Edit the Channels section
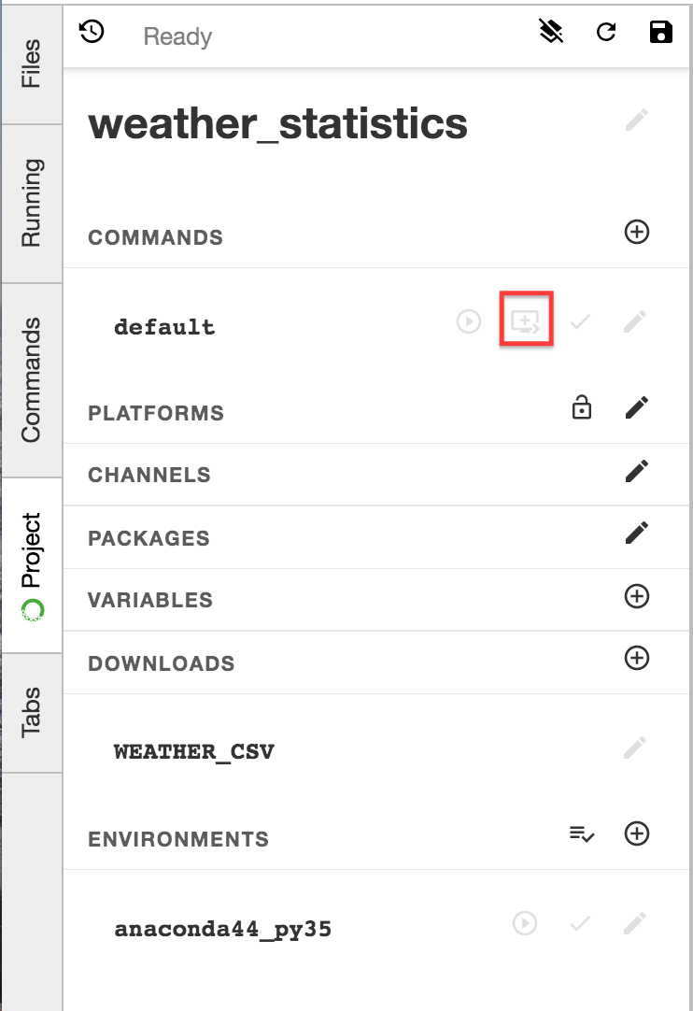The image size is (693, 1011). [x=637, y=471]
